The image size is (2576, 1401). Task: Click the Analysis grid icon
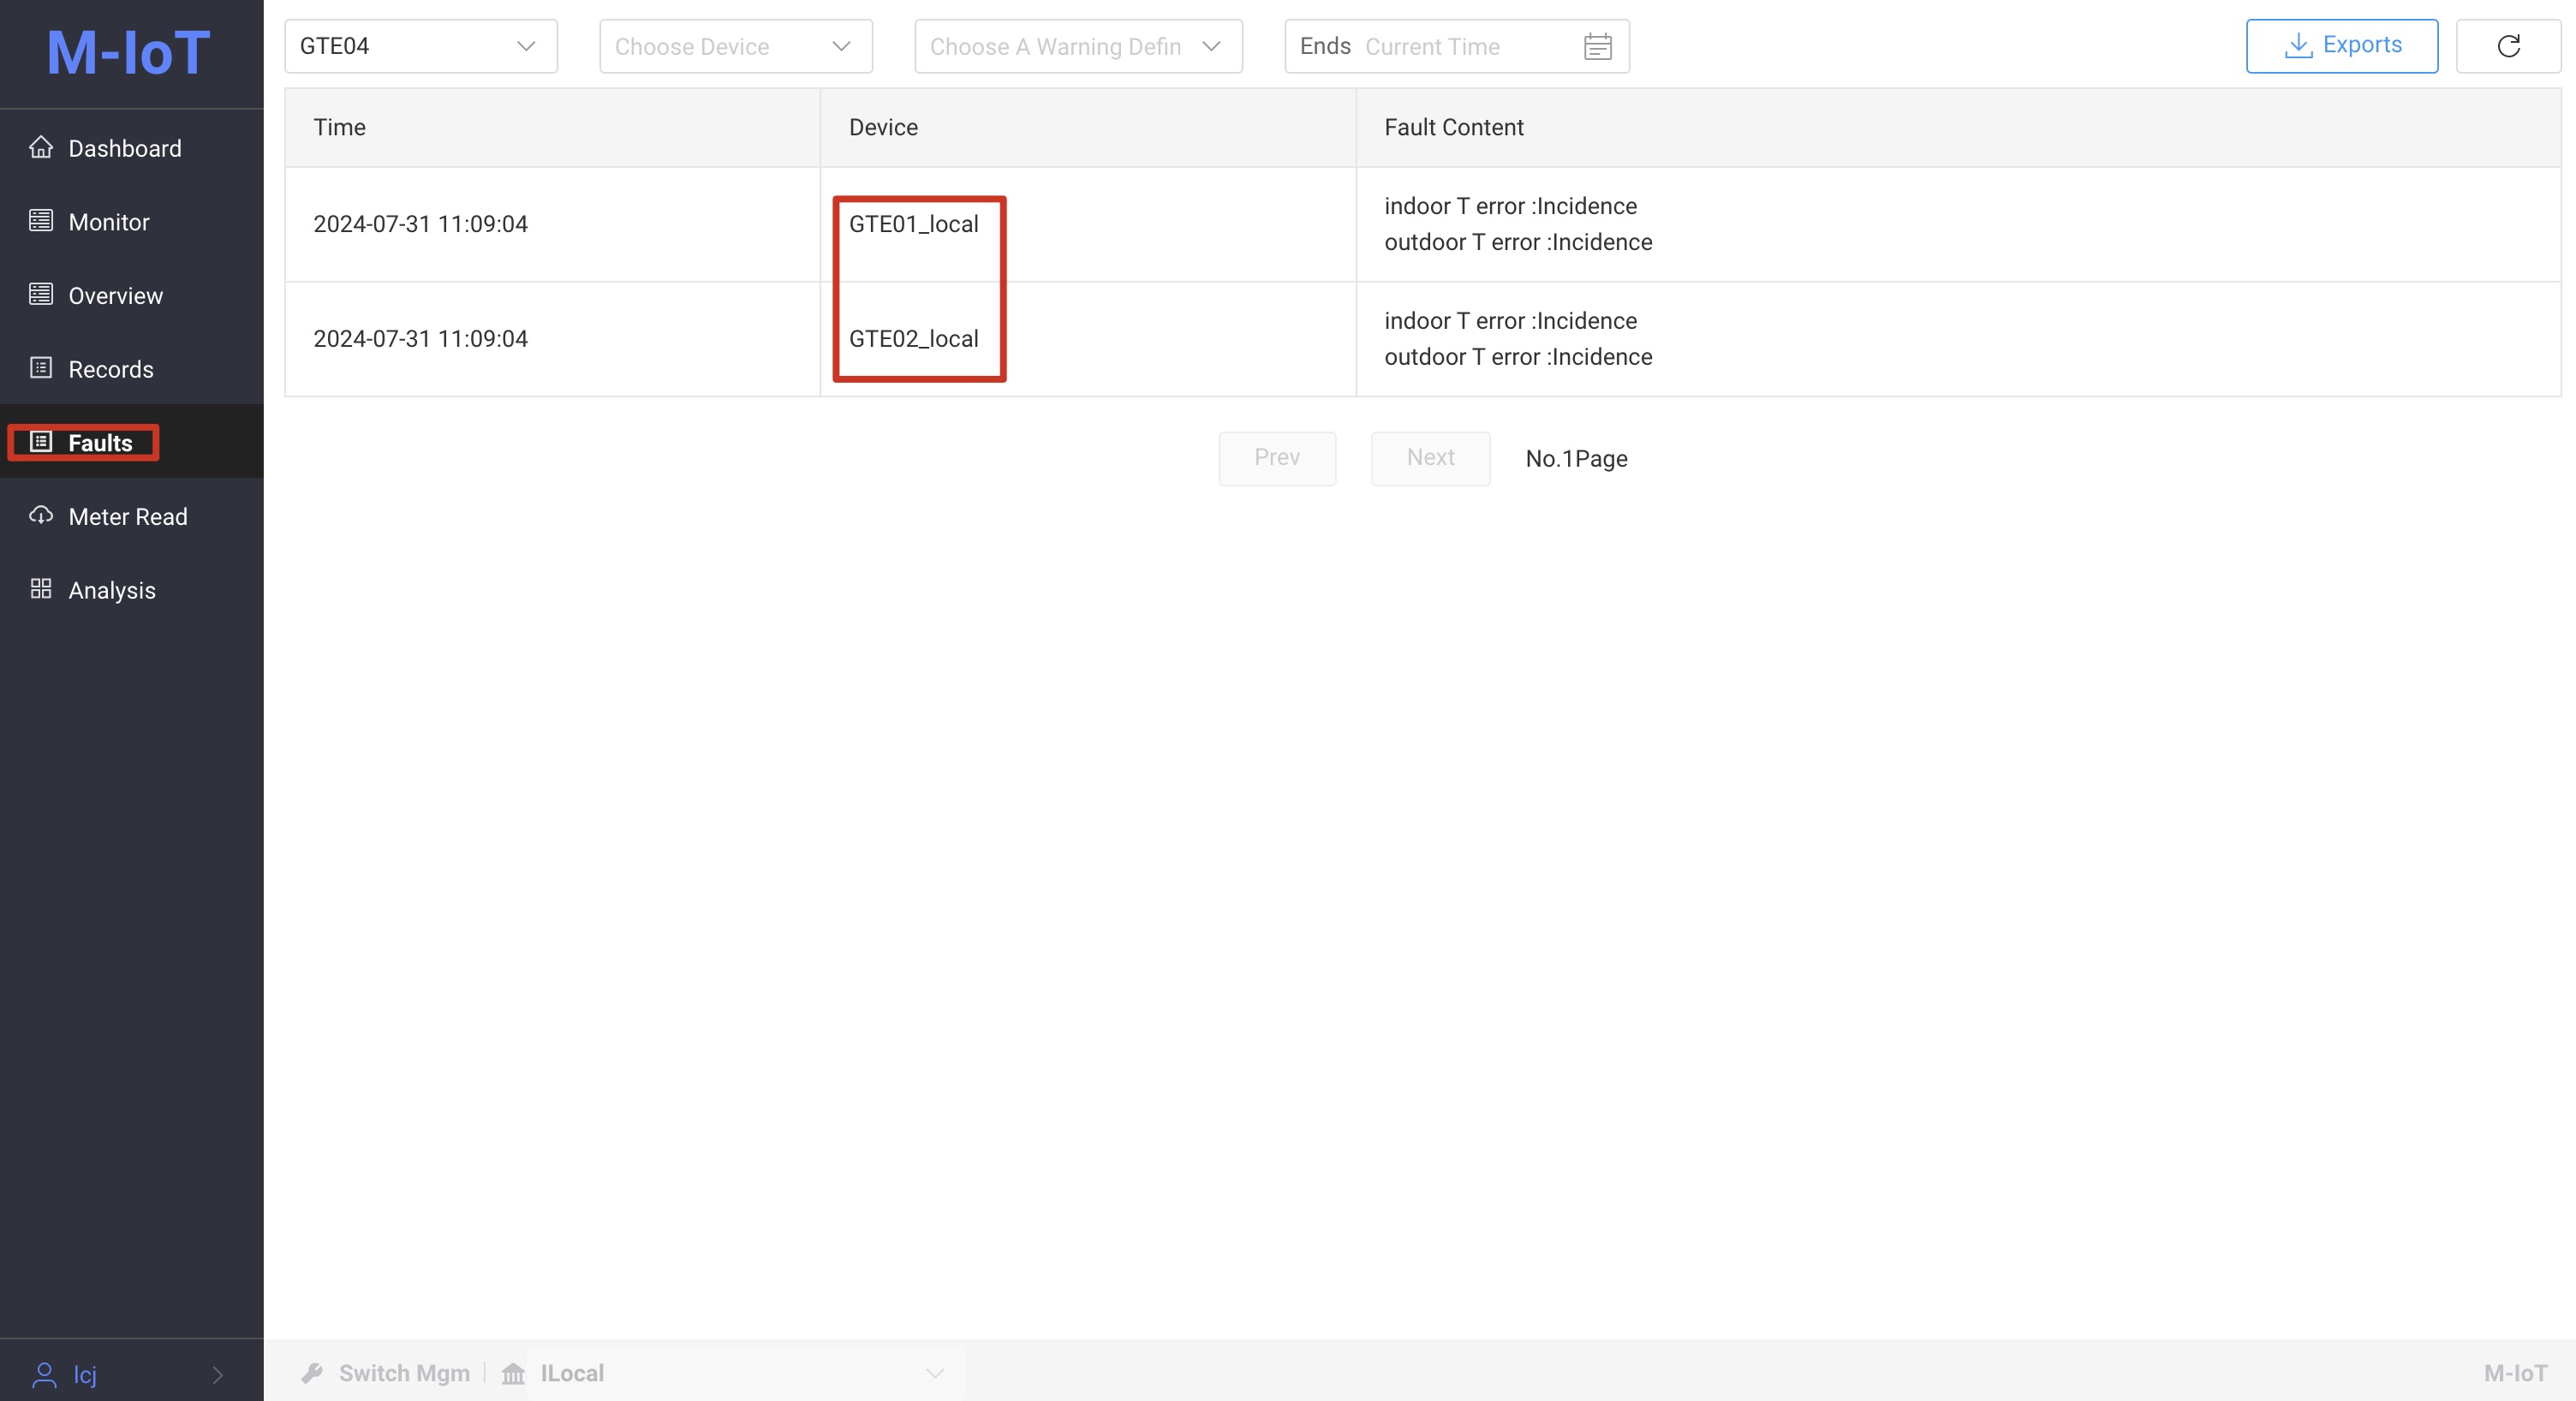click(41, 589)
